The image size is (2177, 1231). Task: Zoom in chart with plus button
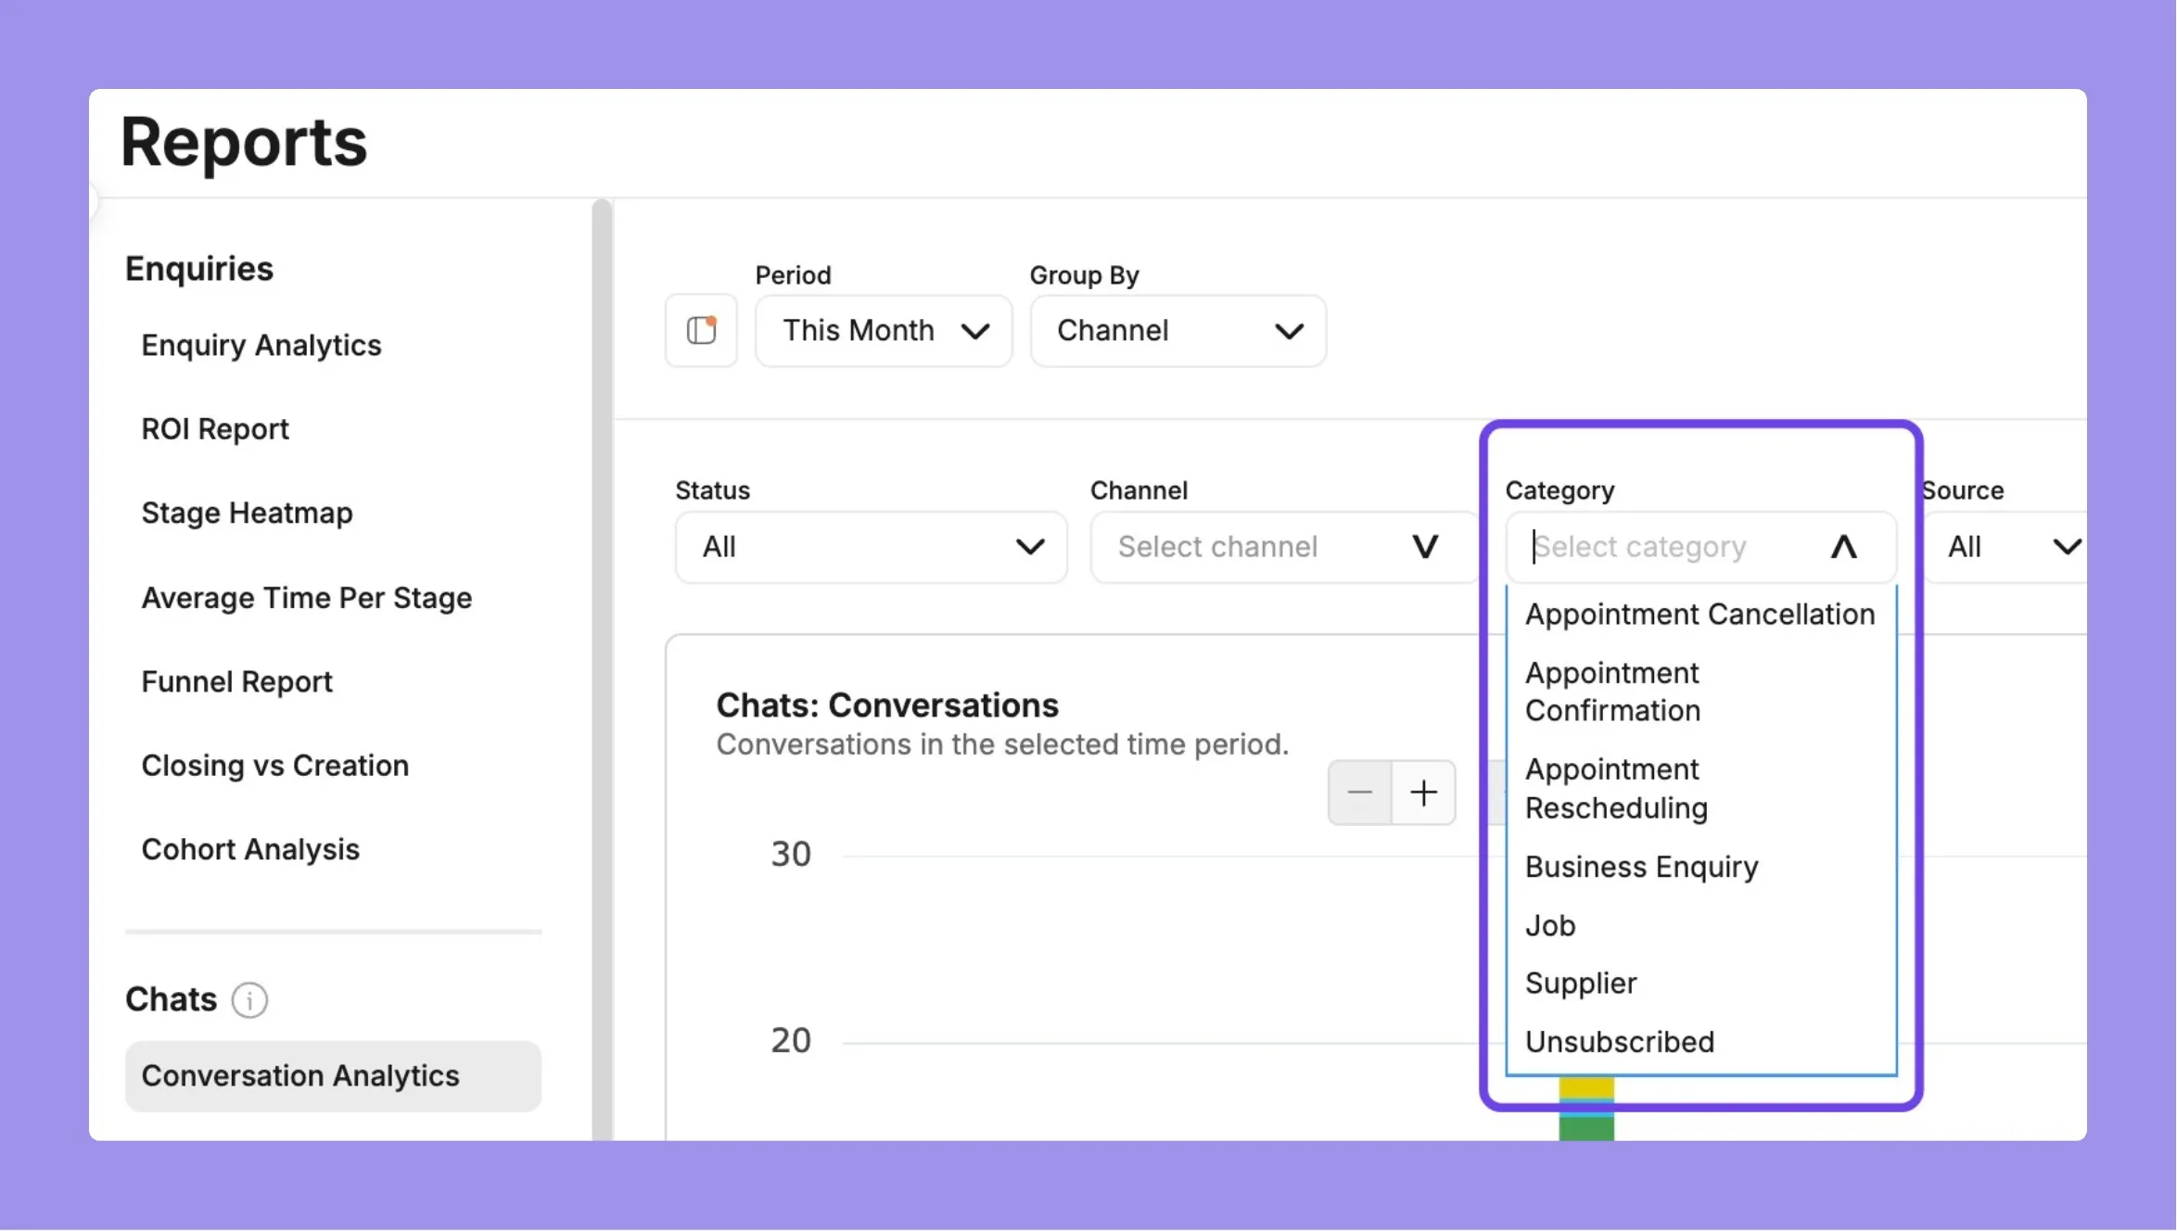pyautogui.click(x=1423, y=793)
